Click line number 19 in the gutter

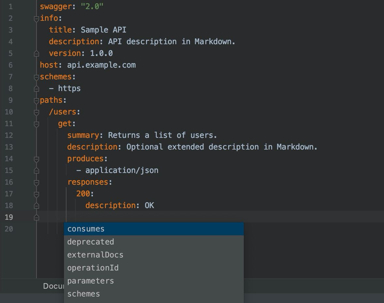point(9,217)
